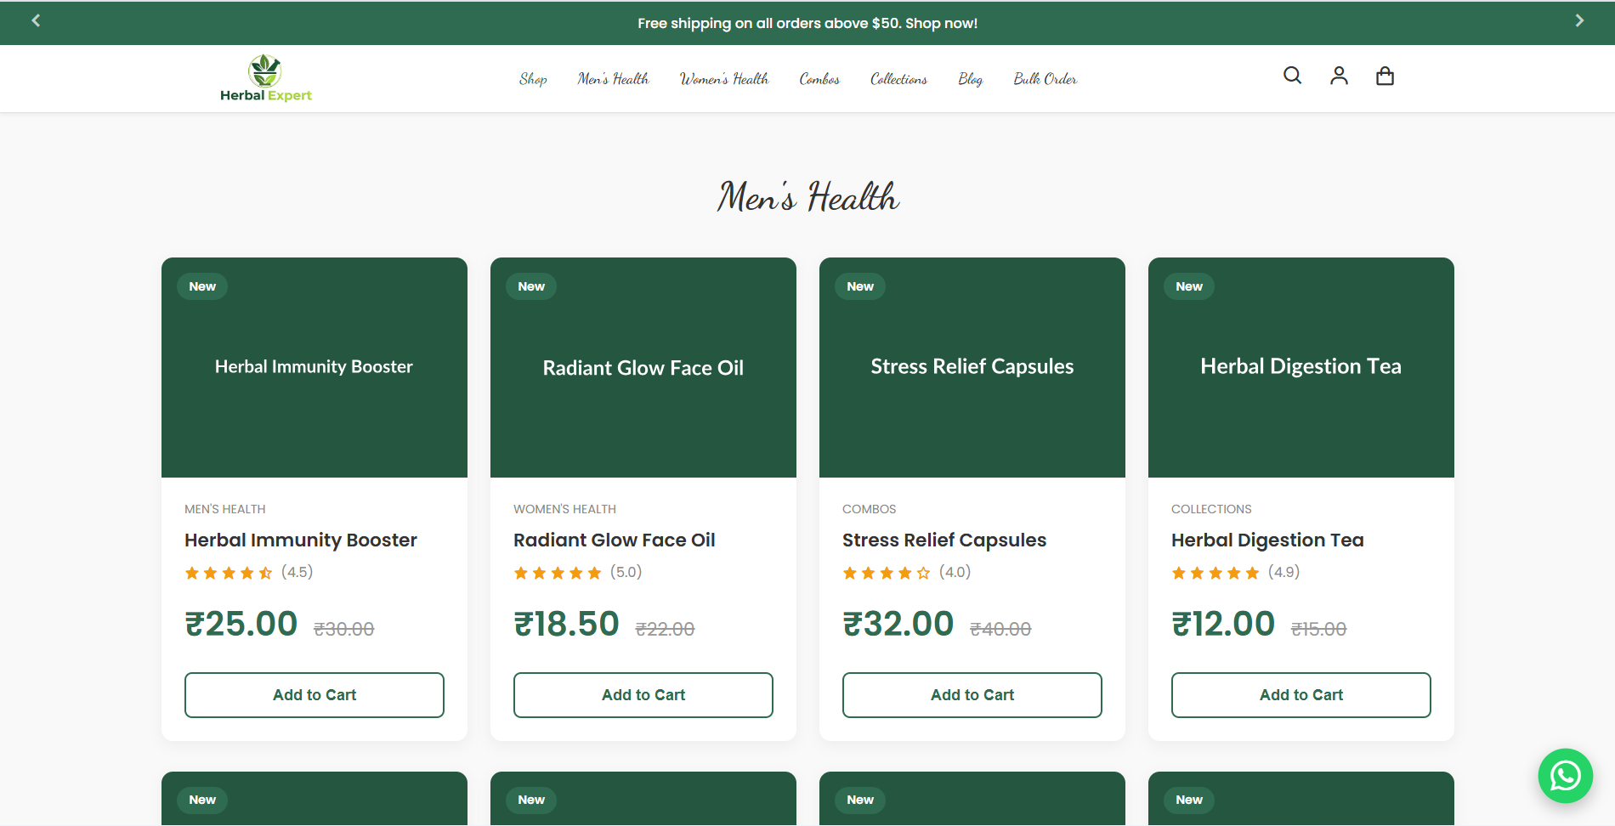Click the New badge on Herbal Immunity Booster
This screenshot has width=1615, height=826.
(202, 286)
